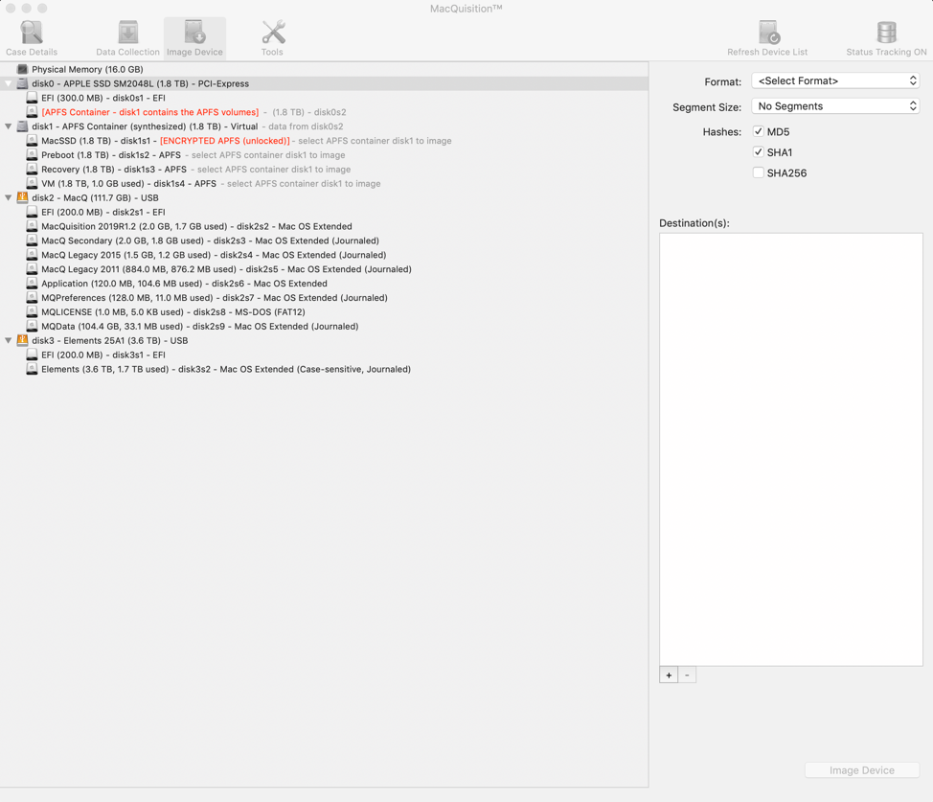Click the disk1 APFS Container drive icon

[x=23, y=126]
